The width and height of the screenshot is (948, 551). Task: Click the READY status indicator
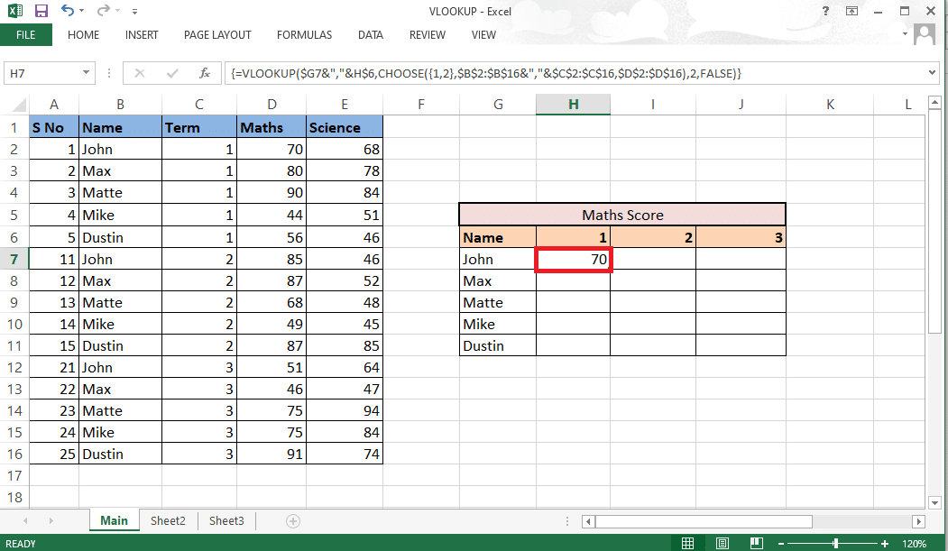(x=21, y=544)
